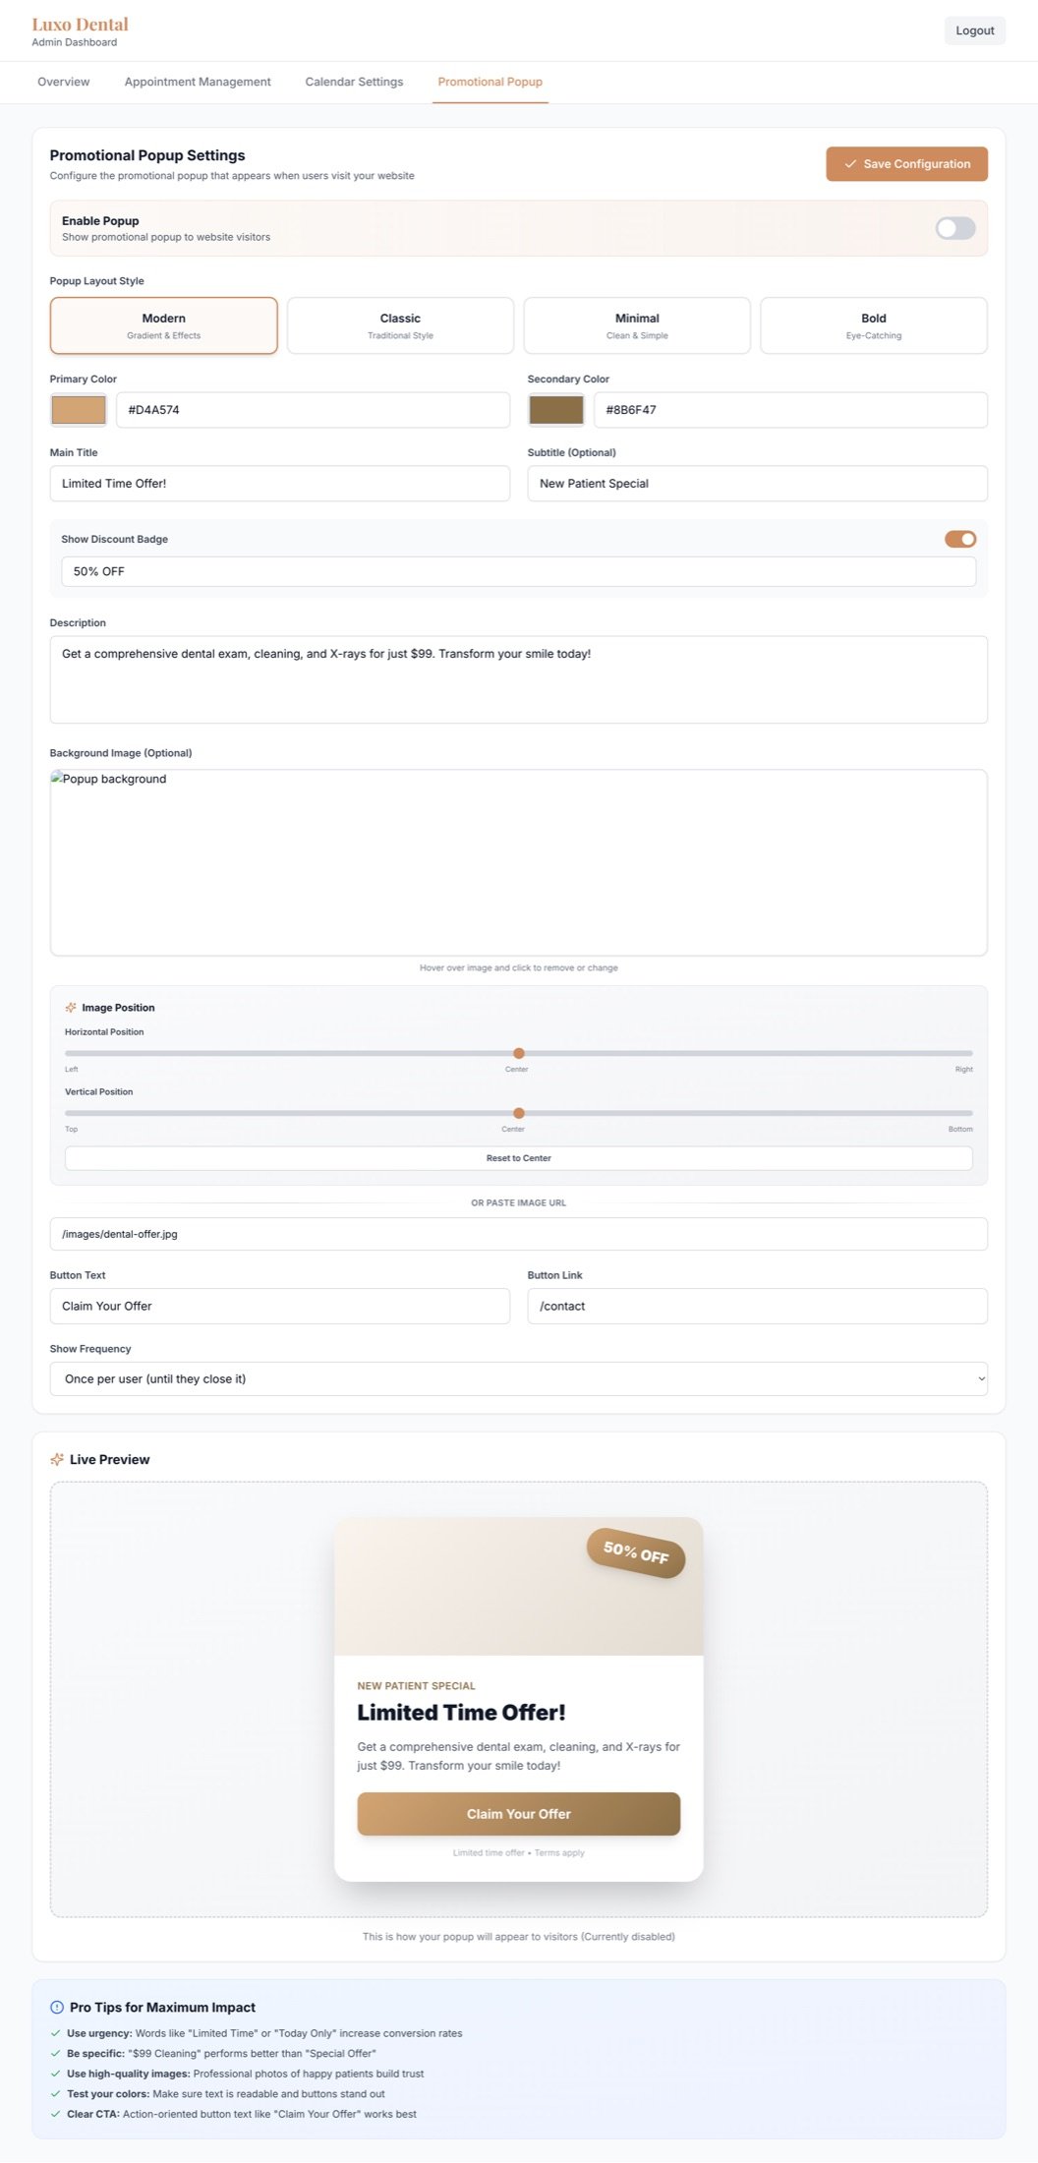Open the Show Frequency dropdown
The image size is (1038, 2163).
tap(518, 1378)
